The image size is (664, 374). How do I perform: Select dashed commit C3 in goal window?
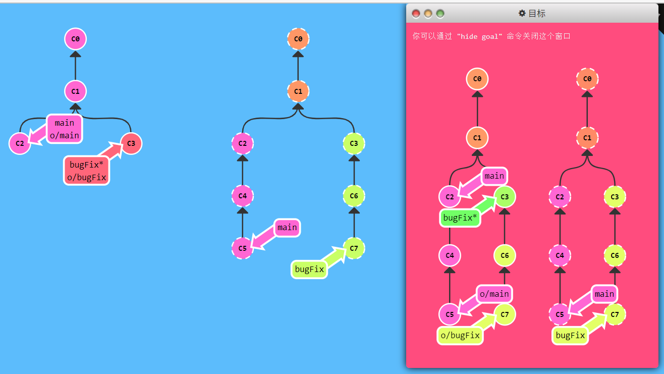[x=615, y=197]
